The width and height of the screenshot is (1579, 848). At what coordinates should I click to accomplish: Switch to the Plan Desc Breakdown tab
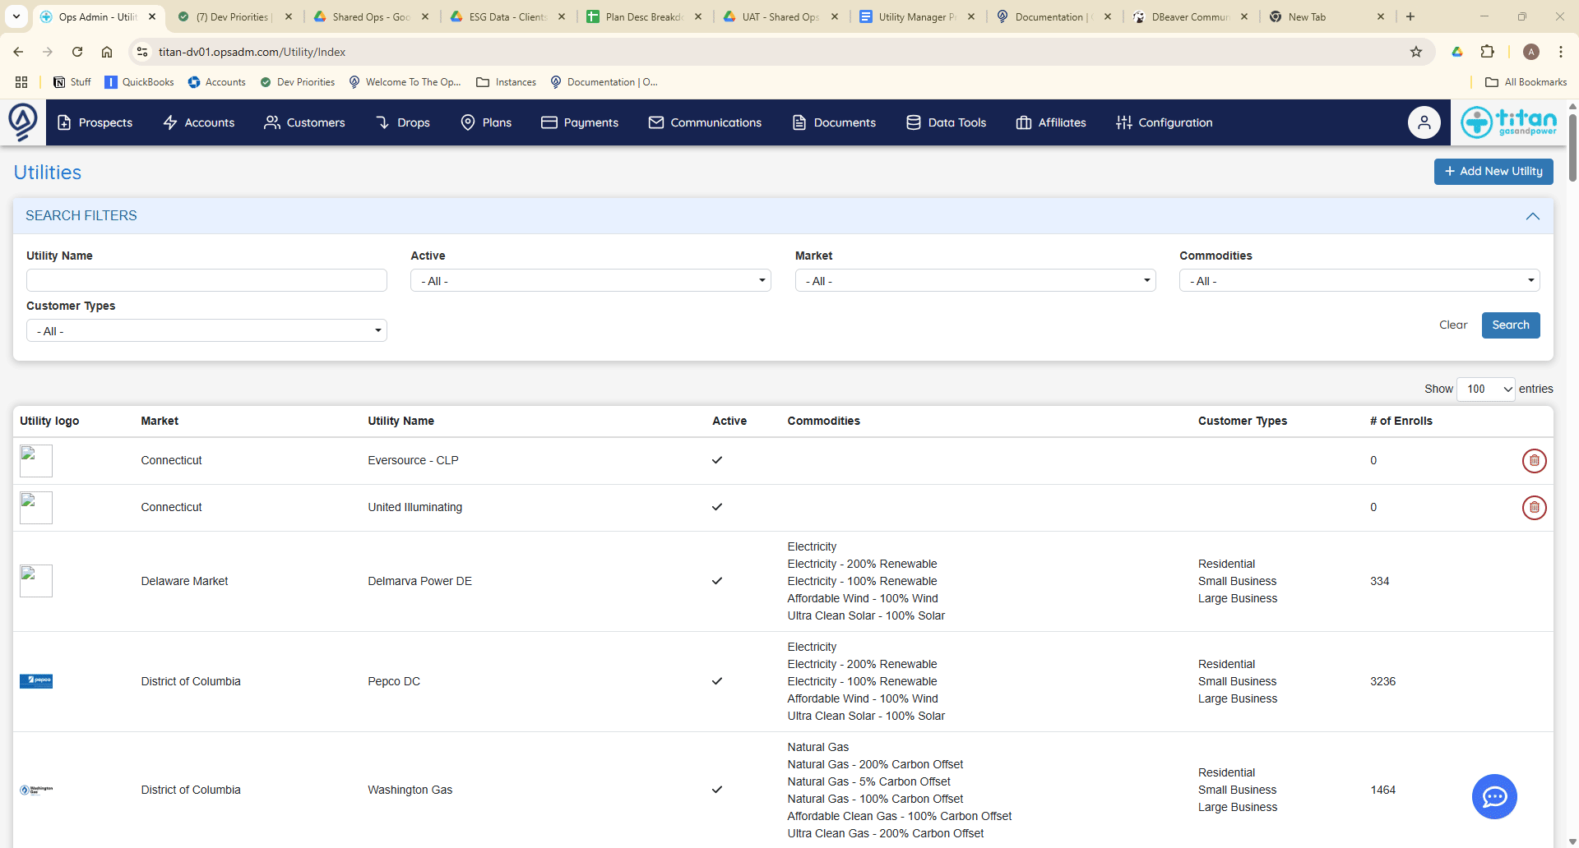[x=643, y=16]
